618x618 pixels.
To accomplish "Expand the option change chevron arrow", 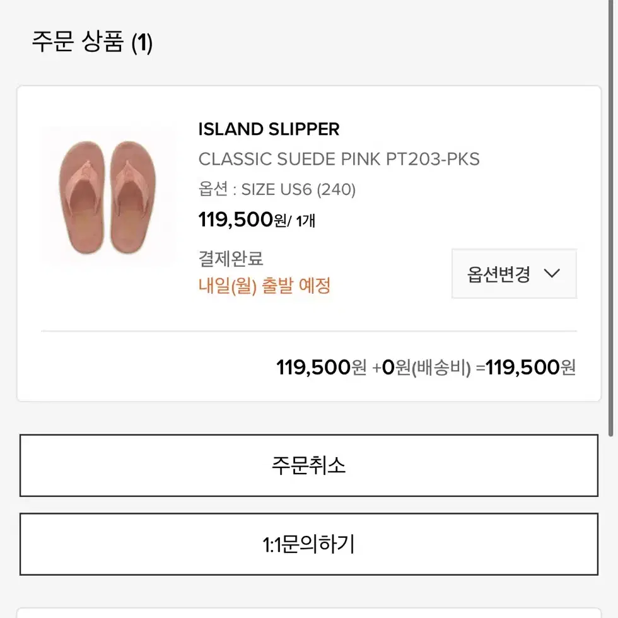I will click(x=553, y=273).
